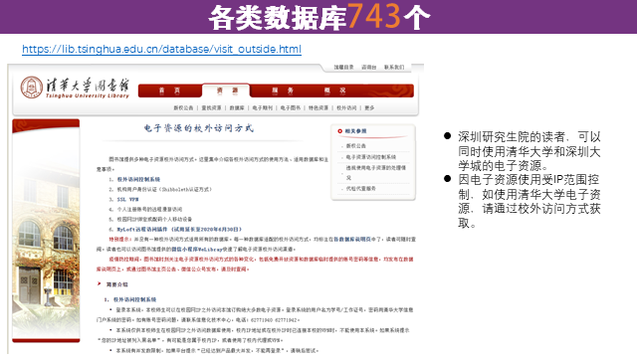Screen dimensions: 637x358
Task: Click the red arrow beside 简要介绍
Action: [100, 283]
